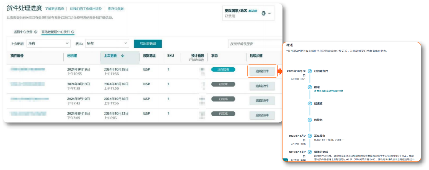Open blurred shipment ID created 2024年9月19日

click(28, 70)
